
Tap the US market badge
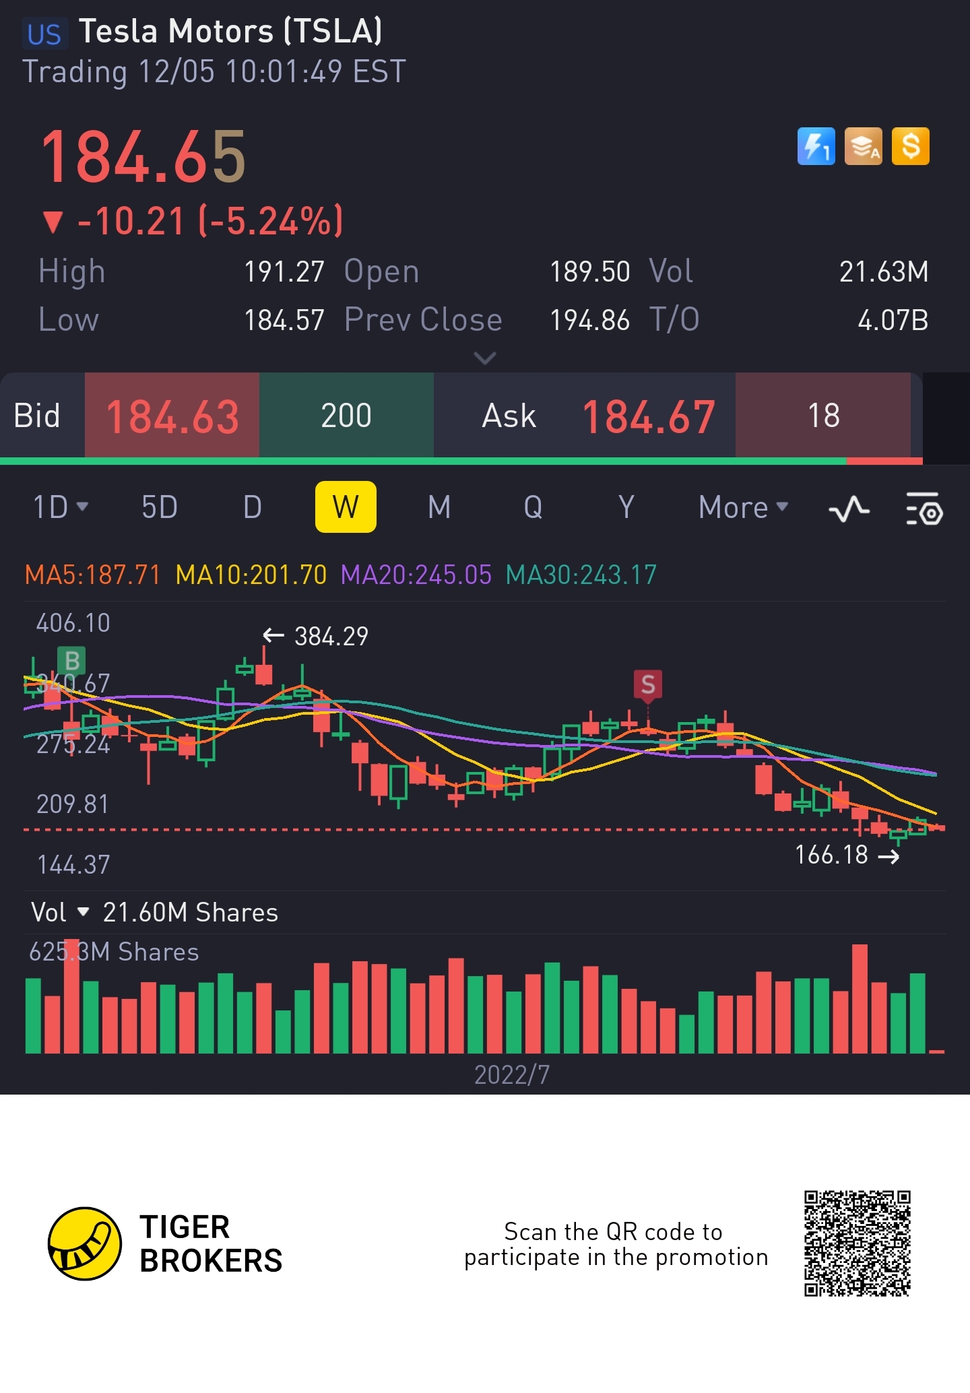(44, 34)
